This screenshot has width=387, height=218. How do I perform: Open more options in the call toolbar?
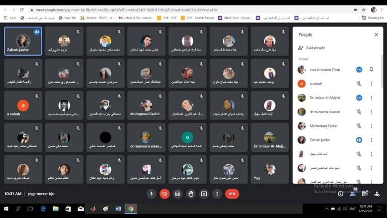coord(217,194)
